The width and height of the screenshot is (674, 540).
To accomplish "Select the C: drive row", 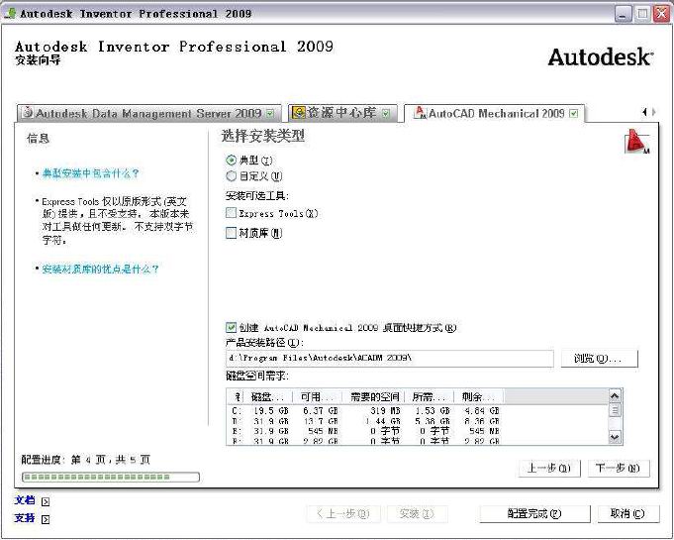I will point(365,411).
